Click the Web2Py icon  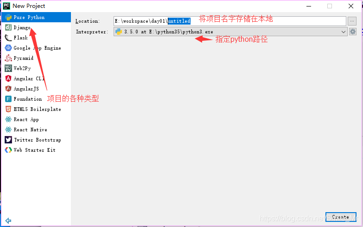tap(8, 68)
